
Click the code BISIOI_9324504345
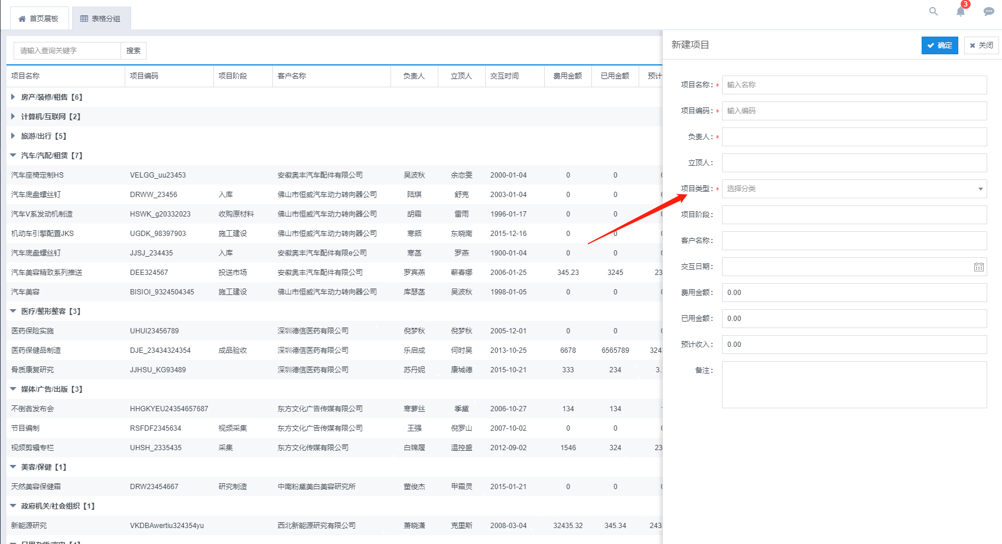click(x=162, y=292)
